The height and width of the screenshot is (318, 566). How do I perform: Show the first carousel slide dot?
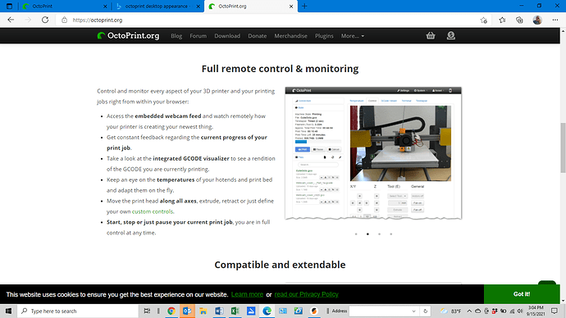[x=356, y=234]
